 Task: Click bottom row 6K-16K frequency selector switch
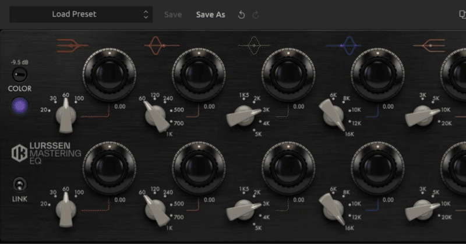(x=333, y=209)
